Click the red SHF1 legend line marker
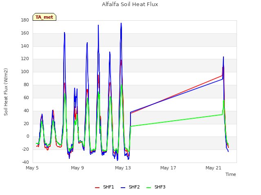Screen dimensions: 261x195 click(x=97, y=188)
